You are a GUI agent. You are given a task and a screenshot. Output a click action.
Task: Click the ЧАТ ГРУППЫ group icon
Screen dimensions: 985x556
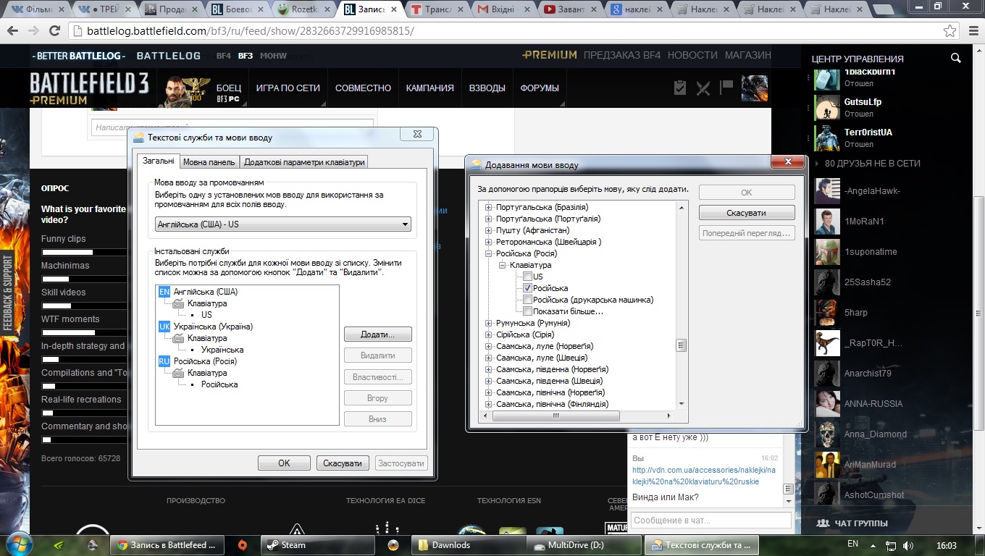[823, 523]
